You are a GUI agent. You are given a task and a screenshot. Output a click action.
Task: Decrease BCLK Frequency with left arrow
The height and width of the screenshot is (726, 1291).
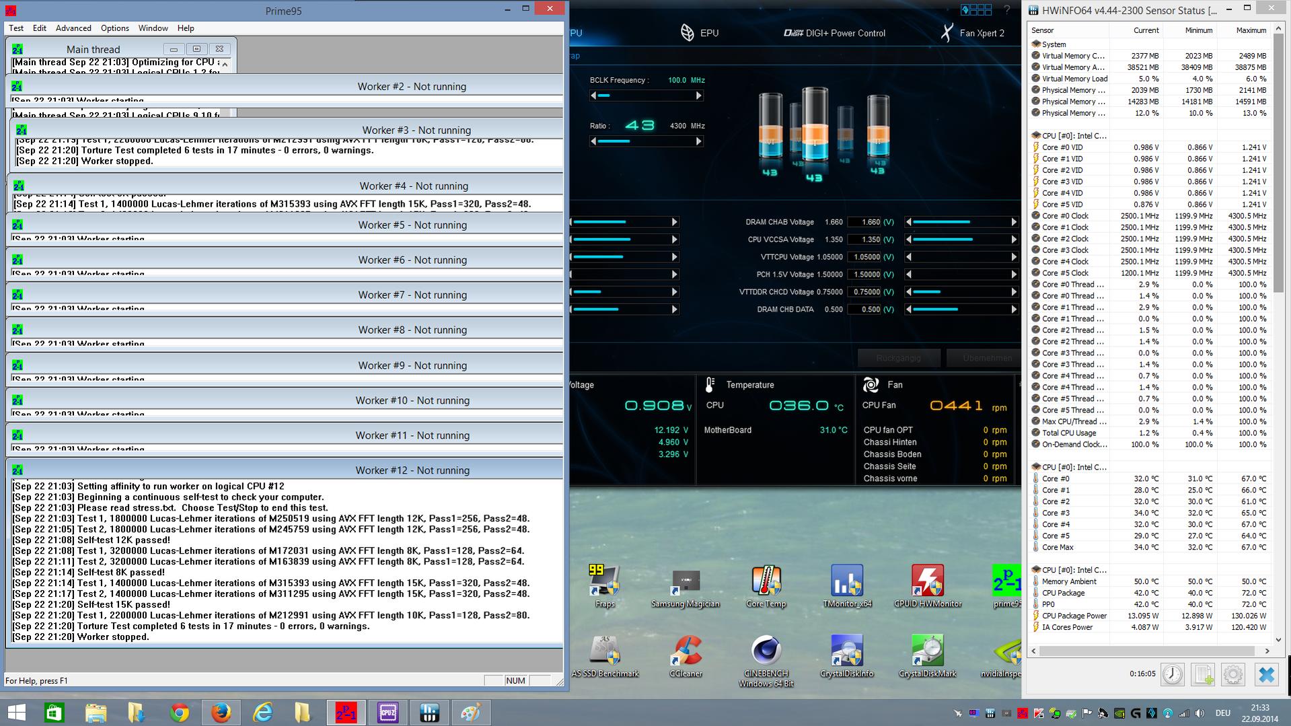pos(593,96)
